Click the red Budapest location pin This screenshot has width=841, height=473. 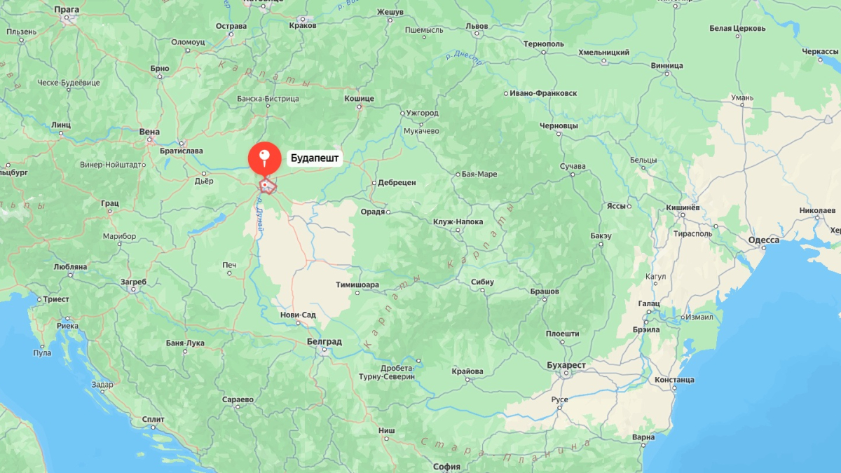pyautogui.click(x=264, y=159)
